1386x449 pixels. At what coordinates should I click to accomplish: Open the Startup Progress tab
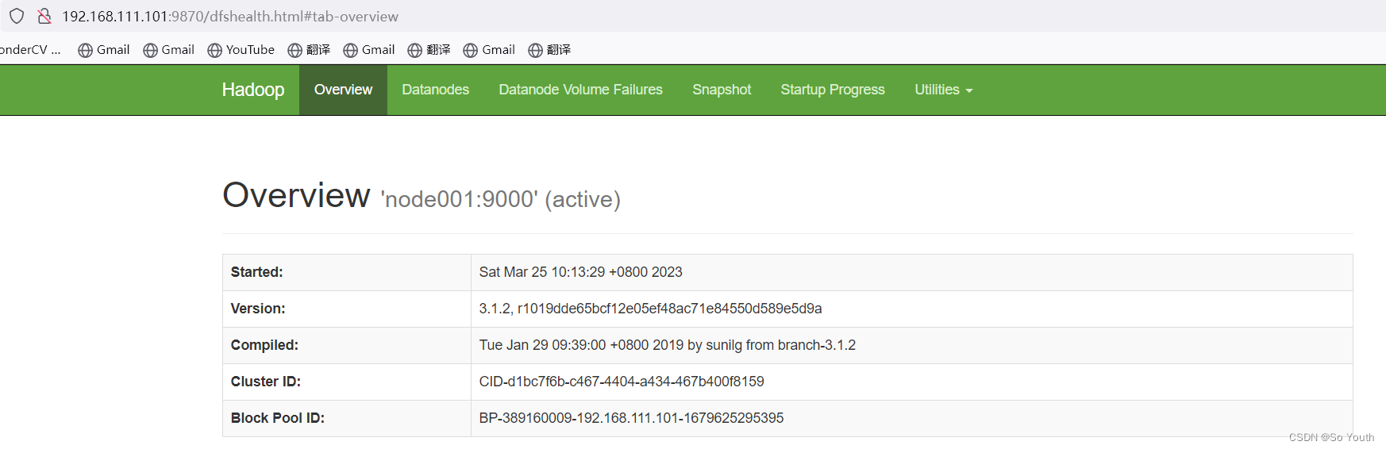coord(833,90)
